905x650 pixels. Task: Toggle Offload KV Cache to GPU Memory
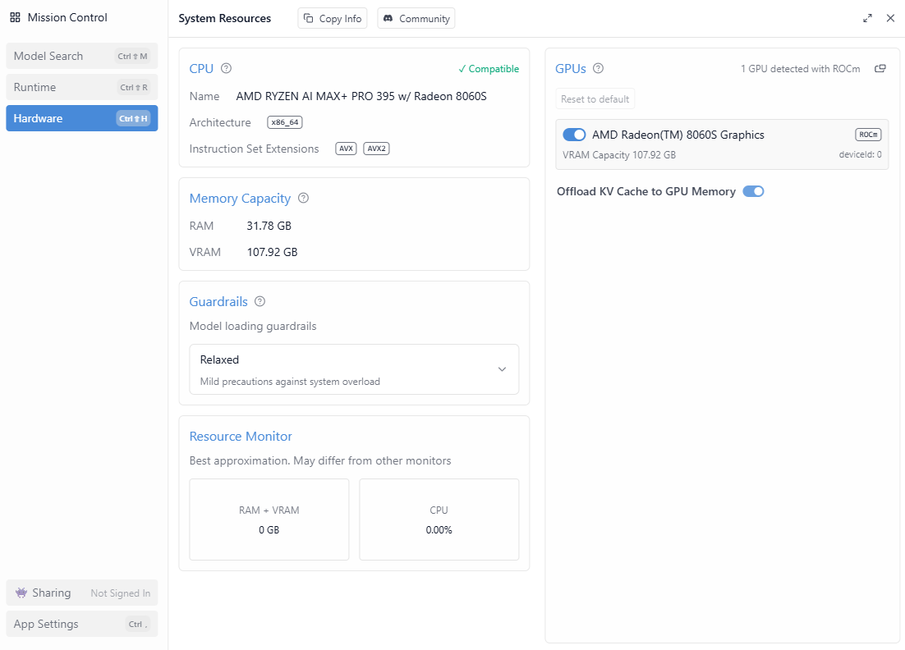pyautogui.click(x=753, y=191)
